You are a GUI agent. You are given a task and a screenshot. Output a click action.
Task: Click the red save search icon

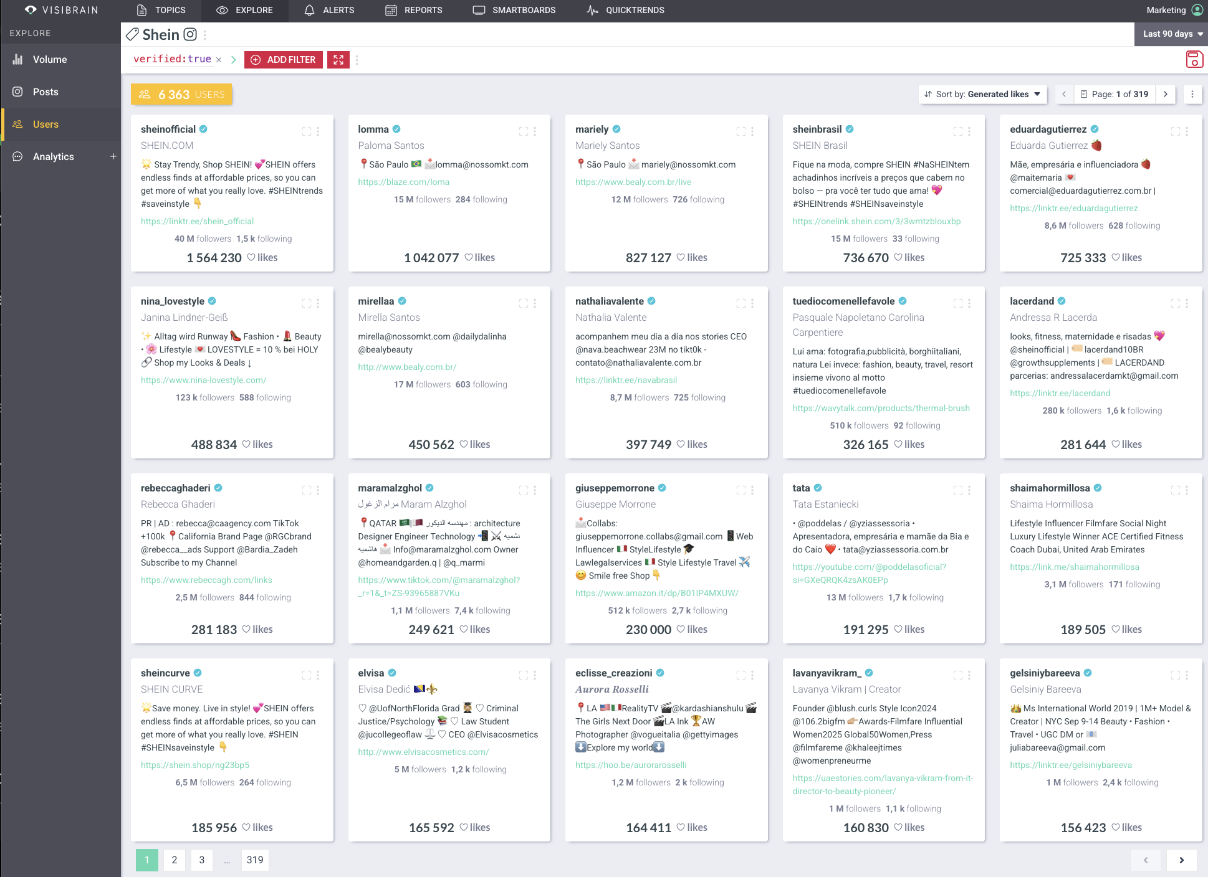[1194, 60]
